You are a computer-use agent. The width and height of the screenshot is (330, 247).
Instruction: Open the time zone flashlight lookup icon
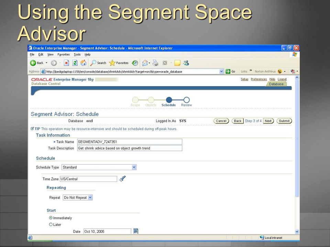click(x=122, y=178)
